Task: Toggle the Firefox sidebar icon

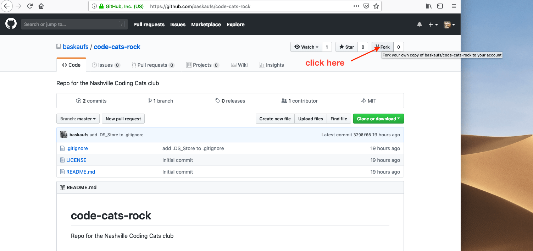Action: tap(440, 6)
